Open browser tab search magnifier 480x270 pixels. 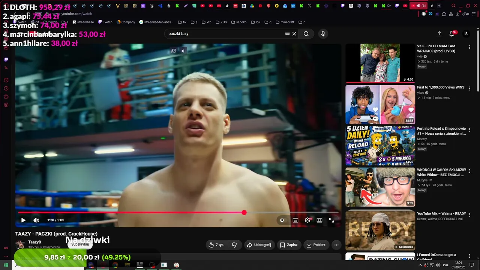click(454, 6)
